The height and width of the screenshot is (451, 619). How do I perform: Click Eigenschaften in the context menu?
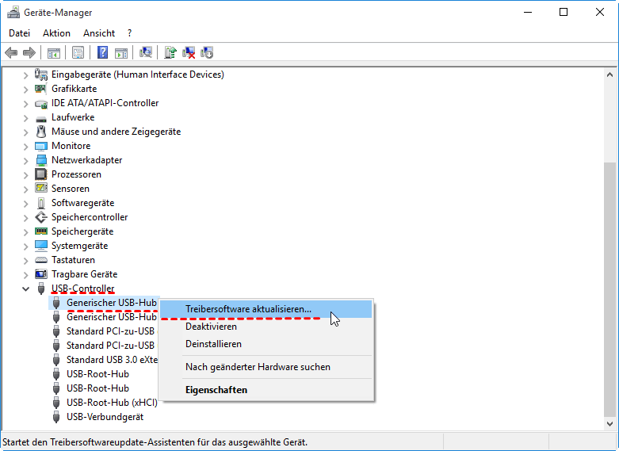pyautogui.click(x=216, y=390)
